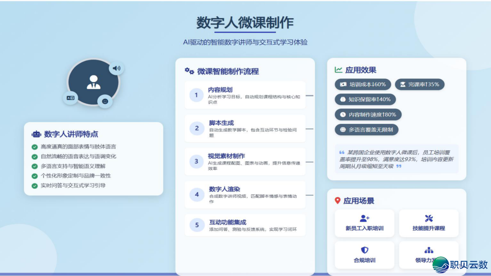Click the red location pin beside 应用场景
Screen dimensions: 491x276
(337, 200)
